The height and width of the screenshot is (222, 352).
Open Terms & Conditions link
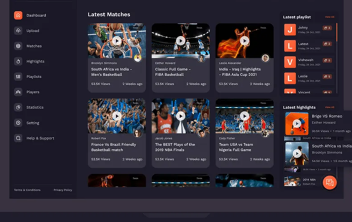[x=27, y=190]
